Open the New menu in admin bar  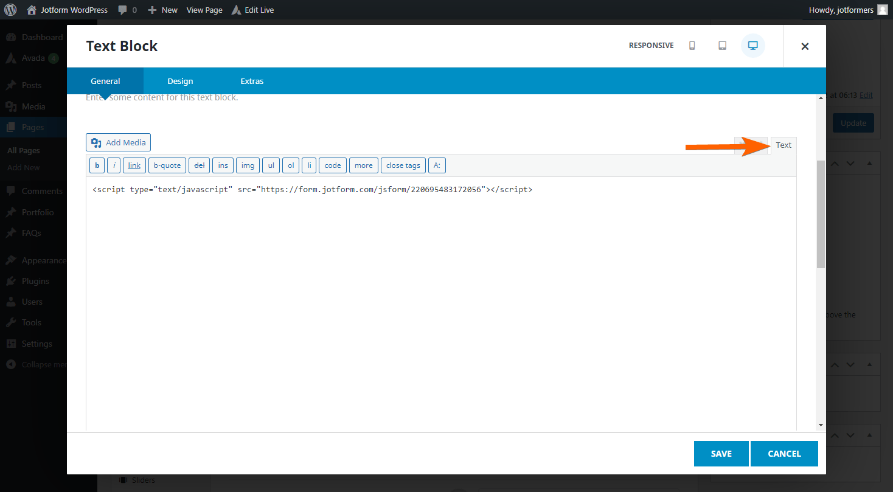tap(163, 10)
